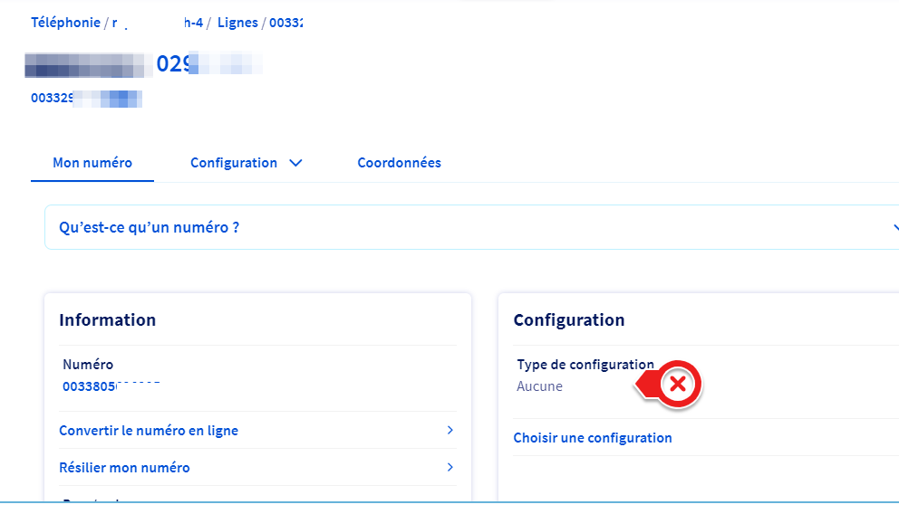The height and width of the screenshot is (514, 899).
Task: Click the arrow icon beside Résilier mon numéro
Action: [450, 468]
